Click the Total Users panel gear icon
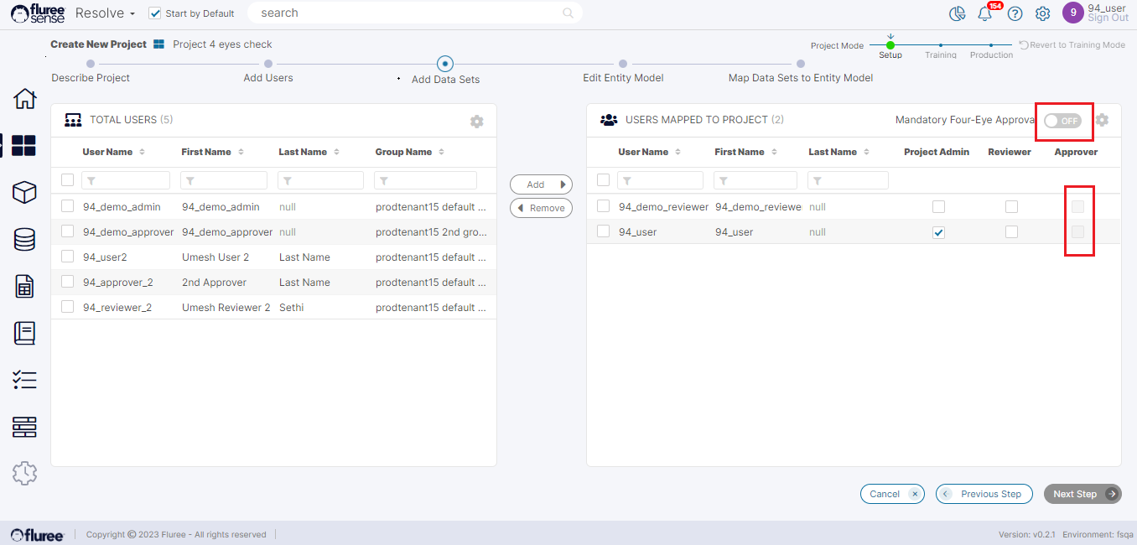1137x545 pixels. point(476,122)
